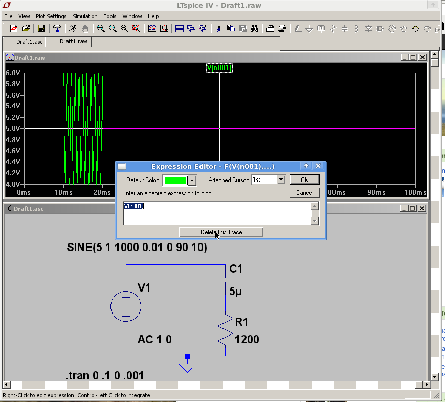Image resolution: width=445 pixels, height=402 pixels.
Task: Open the Simulation menu
Action: [x=85, y=16]
